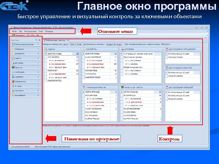Click Дни рождения сотрудников calendar icon
Viewport: 219px width, 164px height.
(x=167, y=49)
